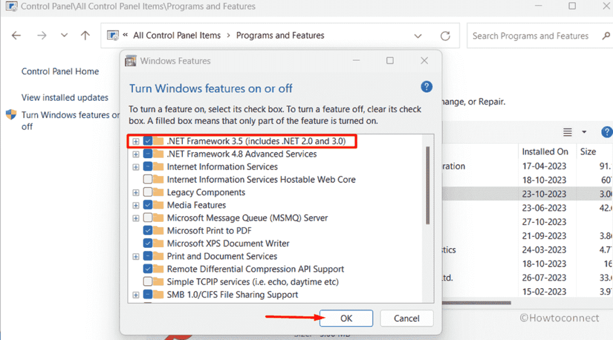The height and width of the screenshot is (340, 613).
Task: Enable Simple TCPIP services checkbox
Action: click(x=148, y=282)
